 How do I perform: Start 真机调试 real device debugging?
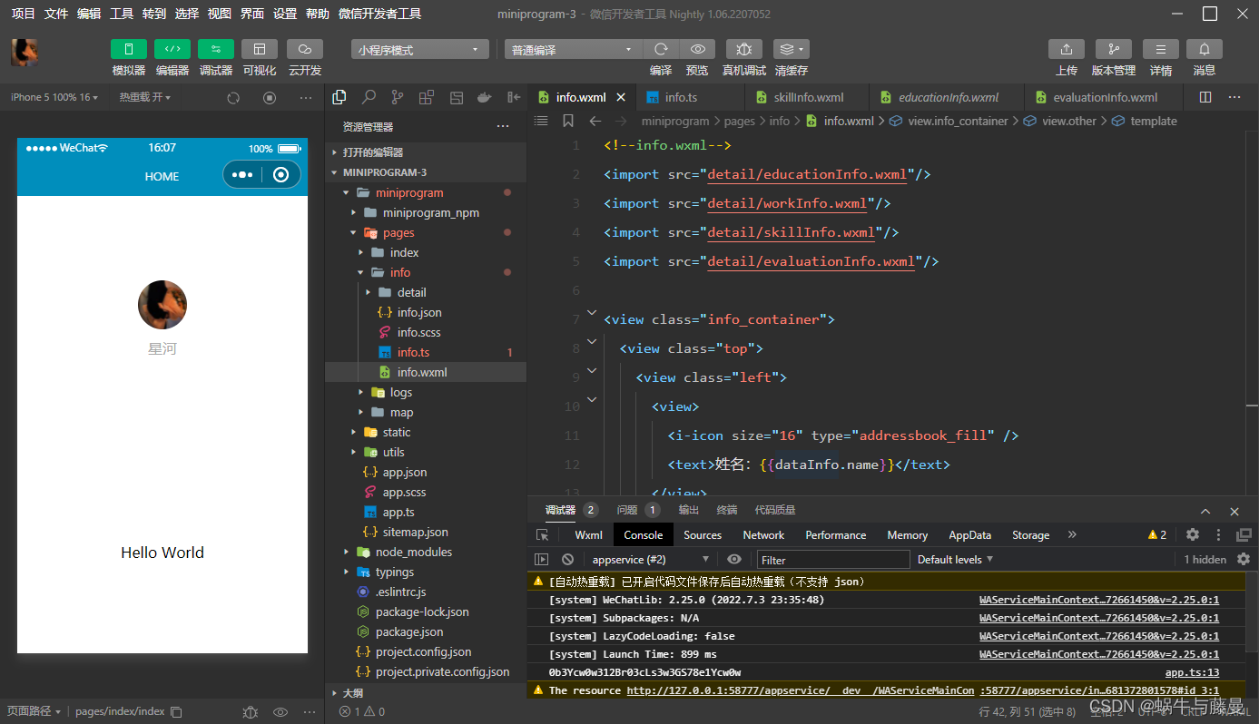[x=744, y=49]
